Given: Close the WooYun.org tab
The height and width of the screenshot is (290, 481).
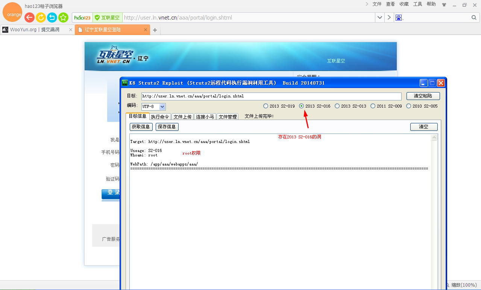Looking at the screenshot, I should pyautogui.click(x=70, y=30).
